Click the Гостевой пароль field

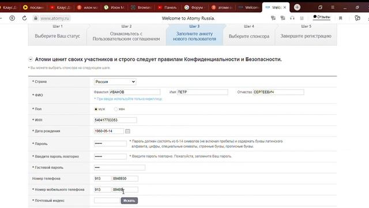click(x=119, y=168)
